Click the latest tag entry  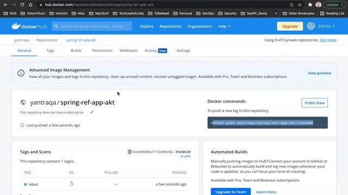33,184
